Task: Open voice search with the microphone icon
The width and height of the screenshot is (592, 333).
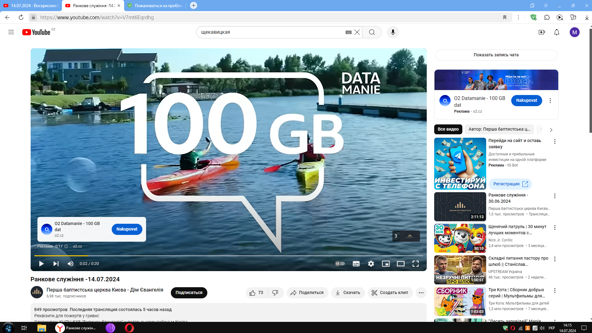Action: click(392, 32)
